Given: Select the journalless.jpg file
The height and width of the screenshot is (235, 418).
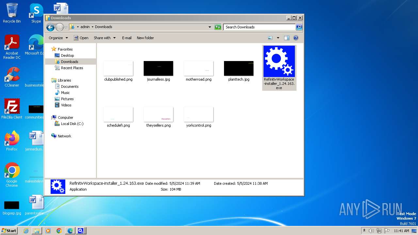Looking at the screenshot, I should pyautogui.click(x=158, y=71).
